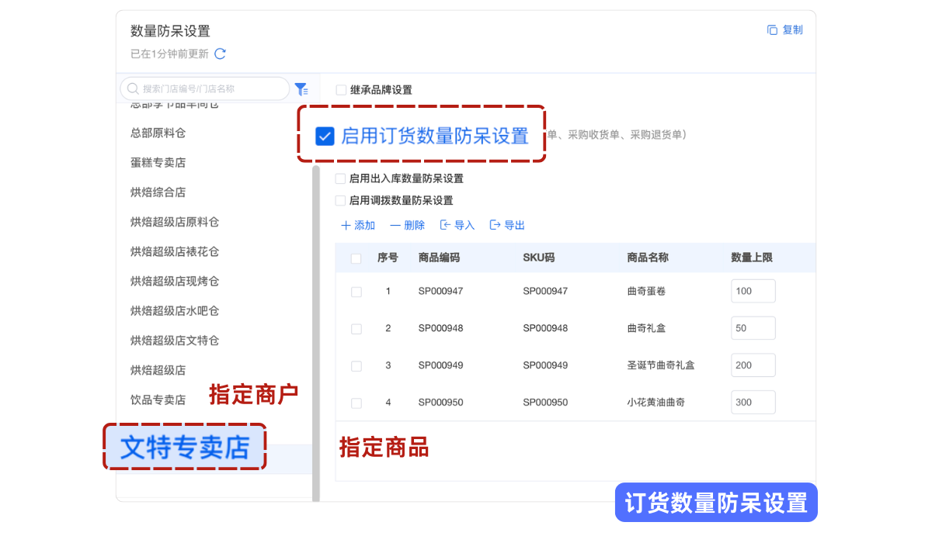The width and height of the screenshot is (932, 543).
Task: Click the search magnifier icon in store search
Action: [133, 89]
